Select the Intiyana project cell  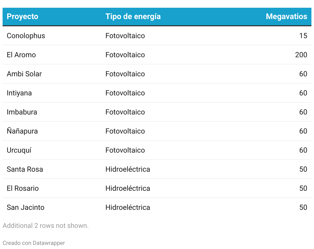[x=19, y=93]
